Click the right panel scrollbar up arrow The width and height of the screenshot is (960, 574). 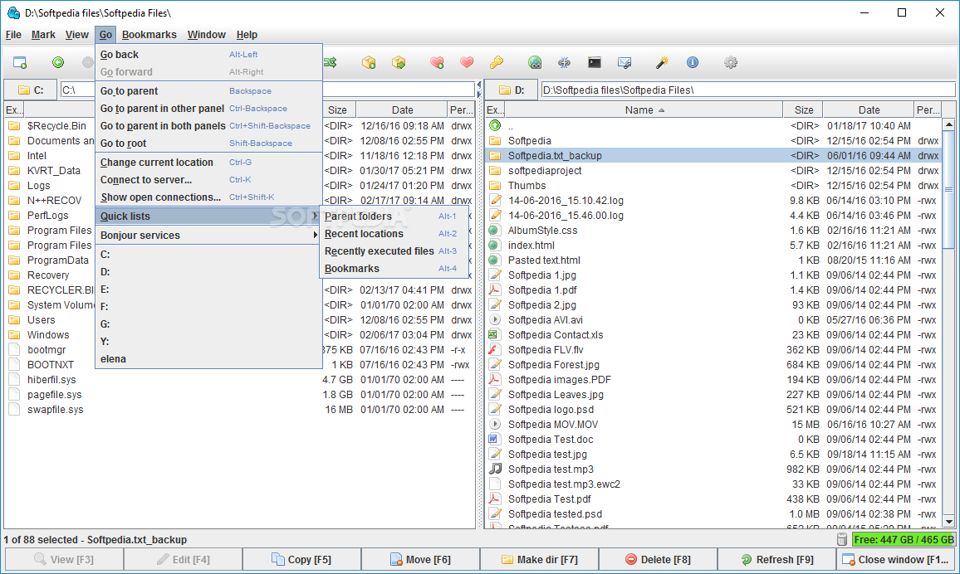[948, 124]
